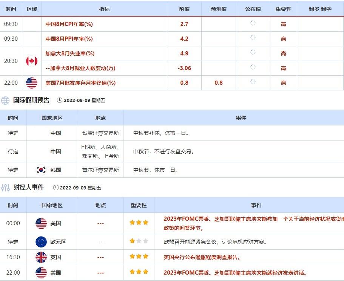344x281 pixels.
Task: Open the 美国7月批发库存月率终值(%) indicator
Action: tap(80, 83)
